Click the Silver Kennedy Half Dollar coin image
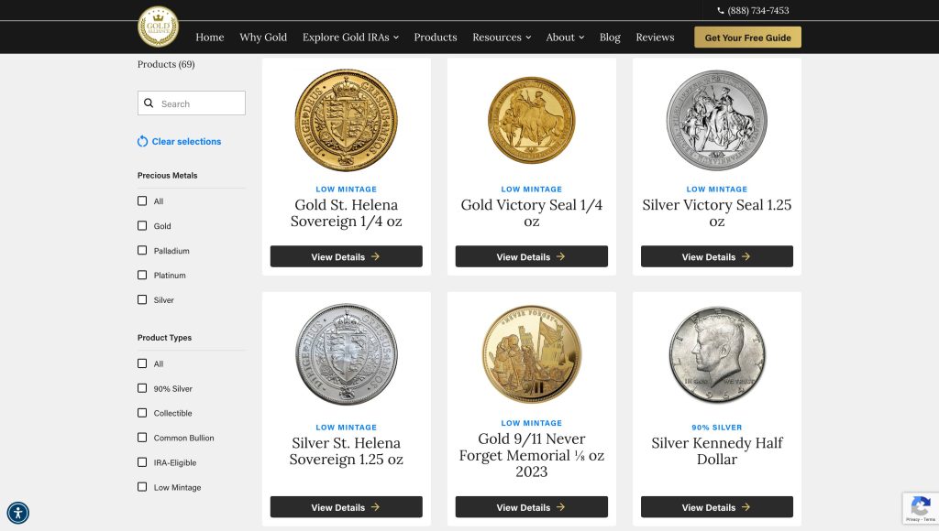 (x=716, y=356)
